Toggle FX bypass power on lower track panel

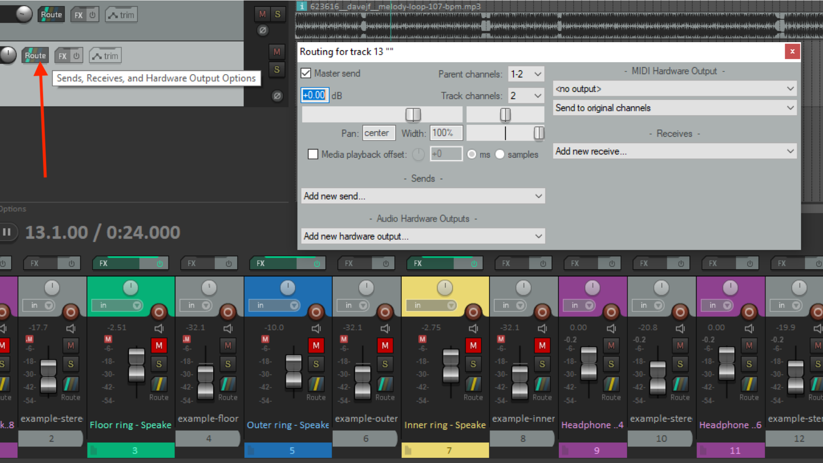76,56
